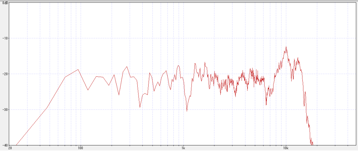
Task: Click the "0dB" label on the vertical axis
Action: [5, 3]
